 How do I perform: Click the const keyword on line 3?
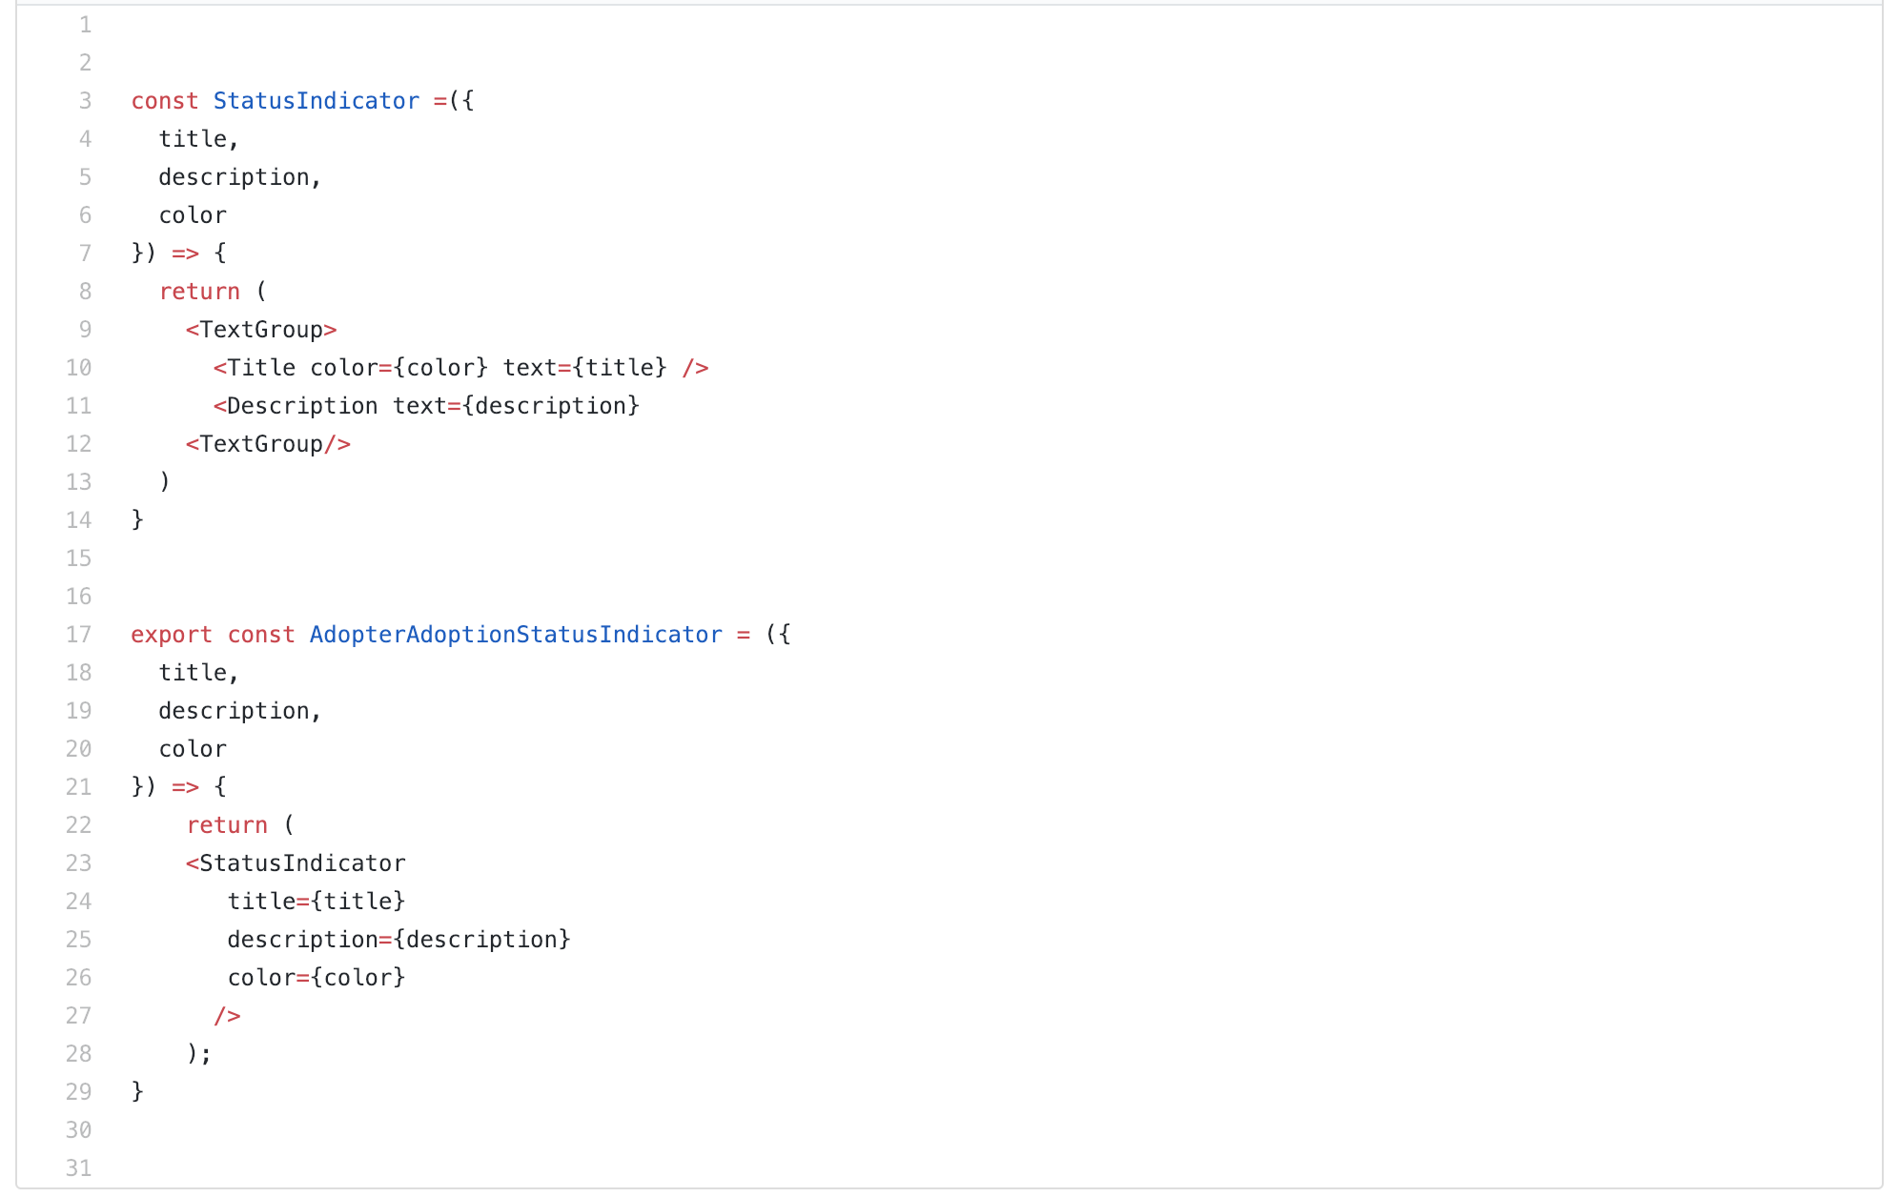click(x=165, y=101)
